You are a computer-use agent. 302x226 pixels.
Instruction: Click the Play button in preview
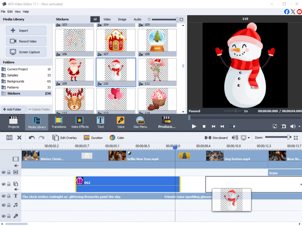coord(194,126)
